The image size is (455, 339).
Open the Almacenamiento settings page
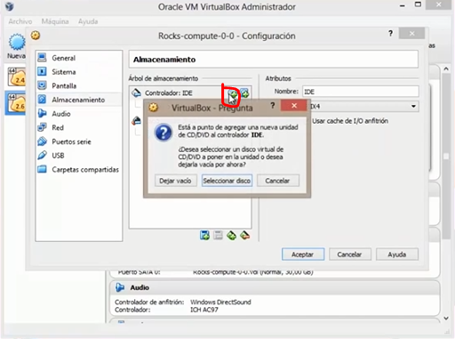tap(78, 100)
